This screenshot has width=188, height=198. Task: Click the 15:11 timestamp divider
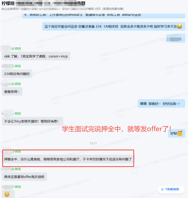click(93, 143)
